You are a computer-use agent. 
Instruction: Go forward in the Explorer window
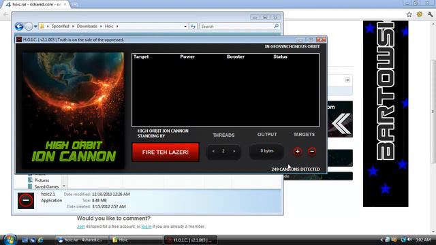(x=29, y=27)
